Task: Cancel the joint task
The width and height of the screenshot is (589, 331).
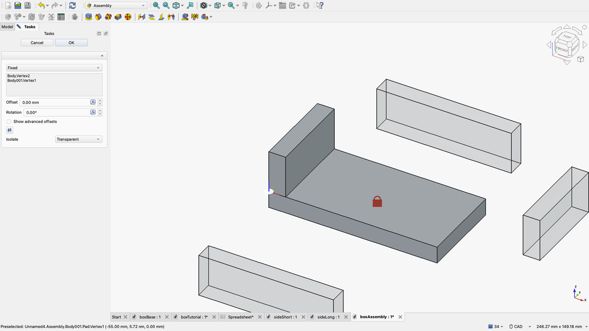Action: pos(37,42)
